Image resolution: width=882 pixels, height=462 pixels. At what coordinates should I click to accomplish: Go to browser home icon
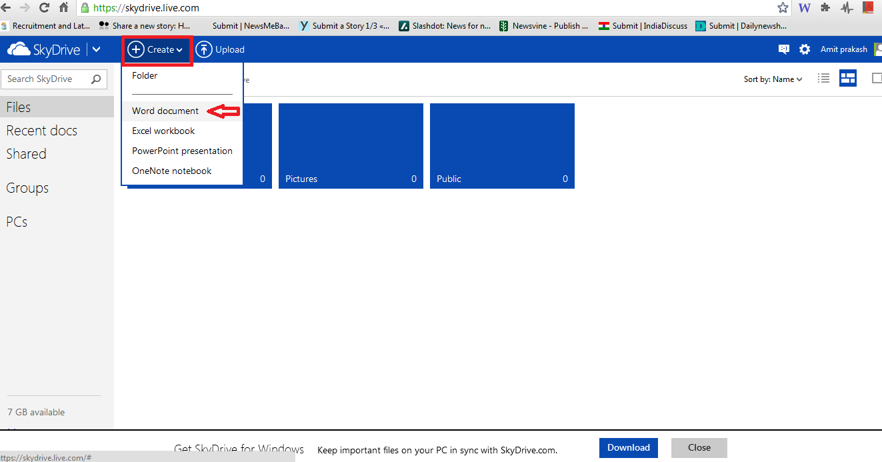64,8
